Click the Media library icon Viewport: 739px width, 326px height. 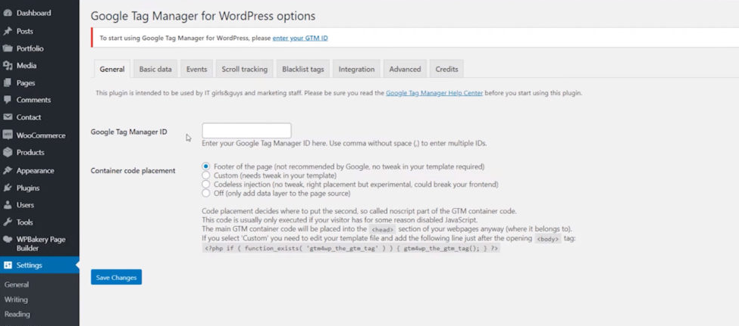(x=8, y=66)
